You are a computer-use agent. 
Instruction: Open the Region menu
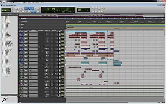(15, 3)
